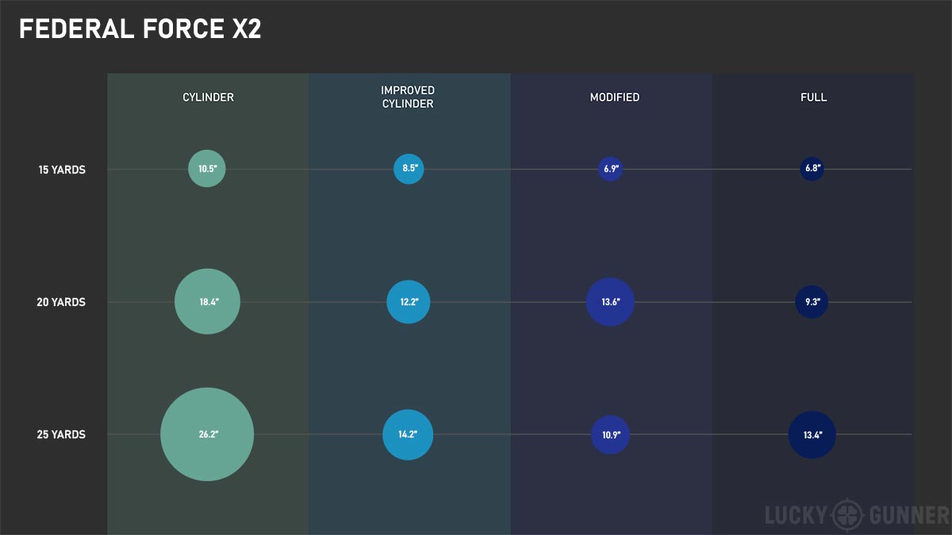Click the 14.2" improved cylinder circle
This screenshot has width=952, height=535.
[x=408, y=434]
